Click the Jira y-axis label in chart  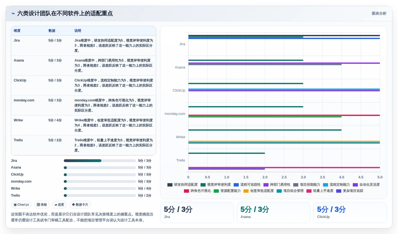click(182, 44)
